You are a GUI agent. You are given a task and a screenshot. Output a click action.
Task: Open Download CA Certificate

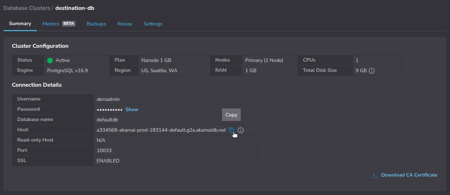(x=409, y=175)
